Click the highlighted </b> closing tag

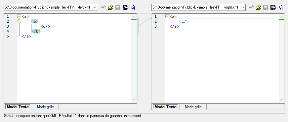(x=36, y=31)
